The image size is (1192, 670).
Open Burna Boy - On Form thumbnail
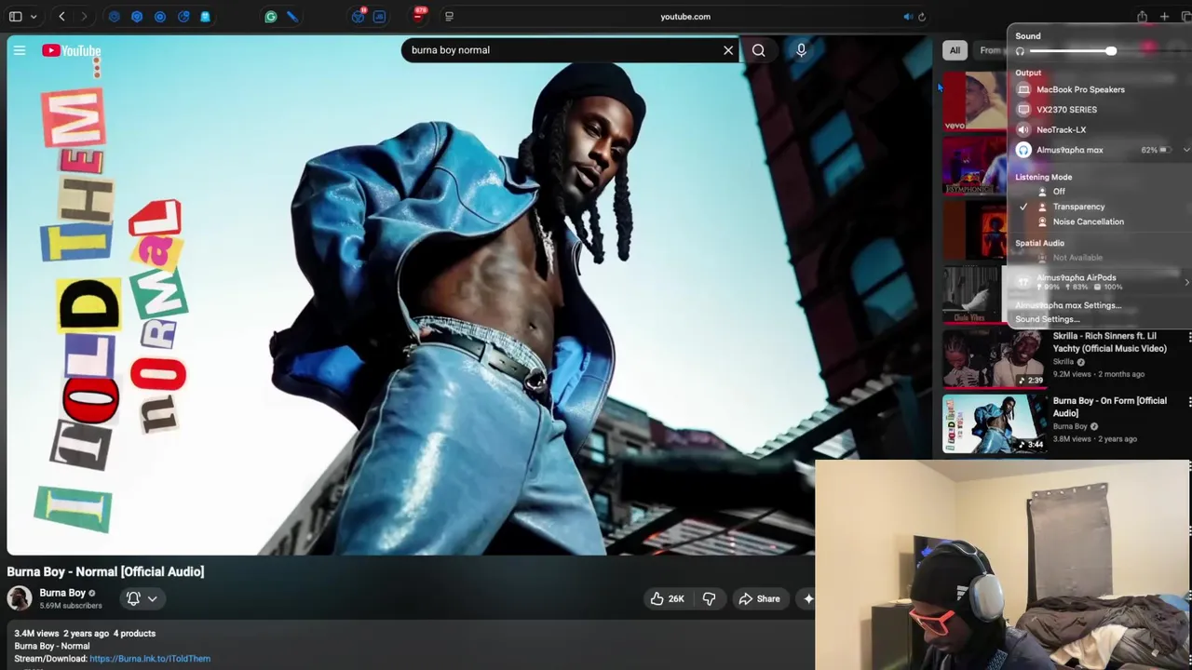994,424
